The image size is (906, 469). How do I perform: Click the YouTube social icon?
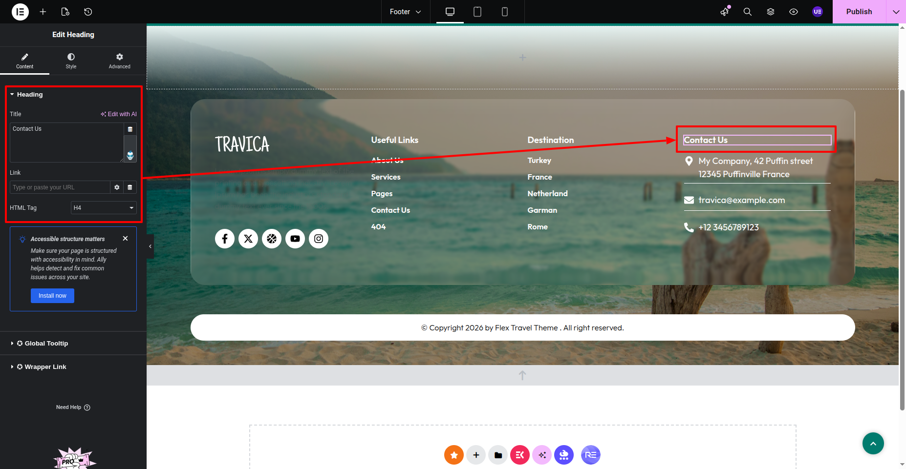pos(295,239)
